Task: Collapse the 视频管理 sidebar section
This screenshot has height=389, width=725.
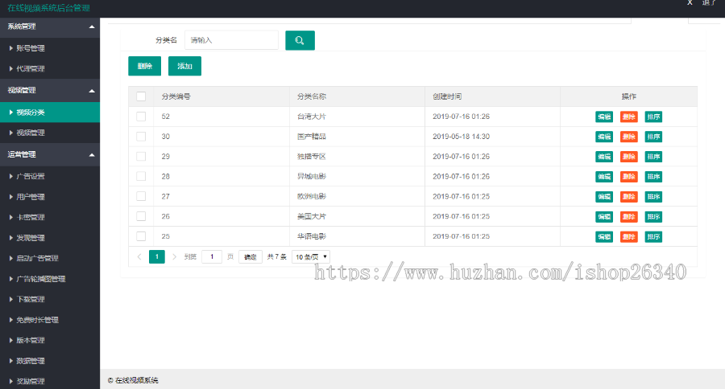Action: tap(50, 91)
